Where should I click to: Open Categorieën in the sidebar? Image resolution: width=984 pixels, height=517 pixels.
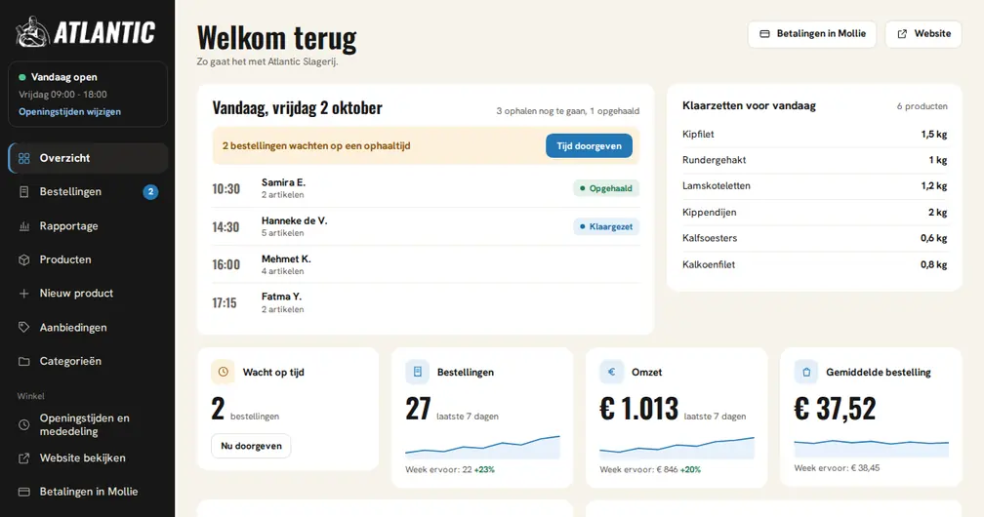click(88, 361)
